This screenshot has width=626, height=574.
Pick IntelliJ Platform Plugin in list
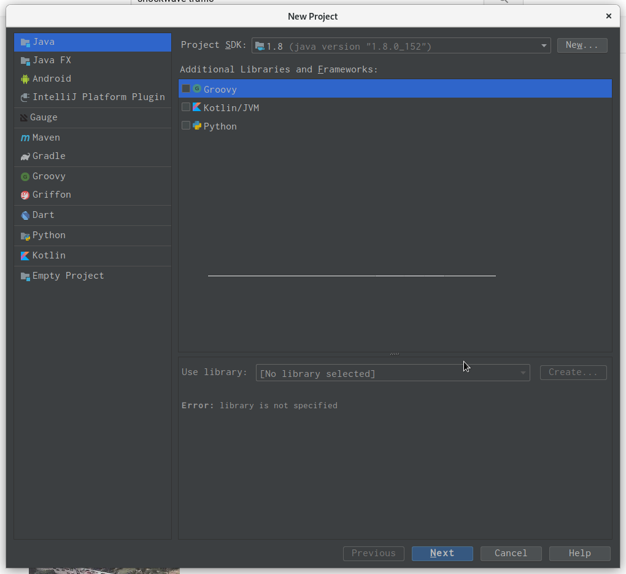[93, 98]
